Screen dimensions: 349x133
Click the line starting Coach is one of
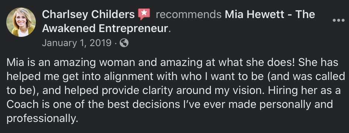tap(170, 104)
